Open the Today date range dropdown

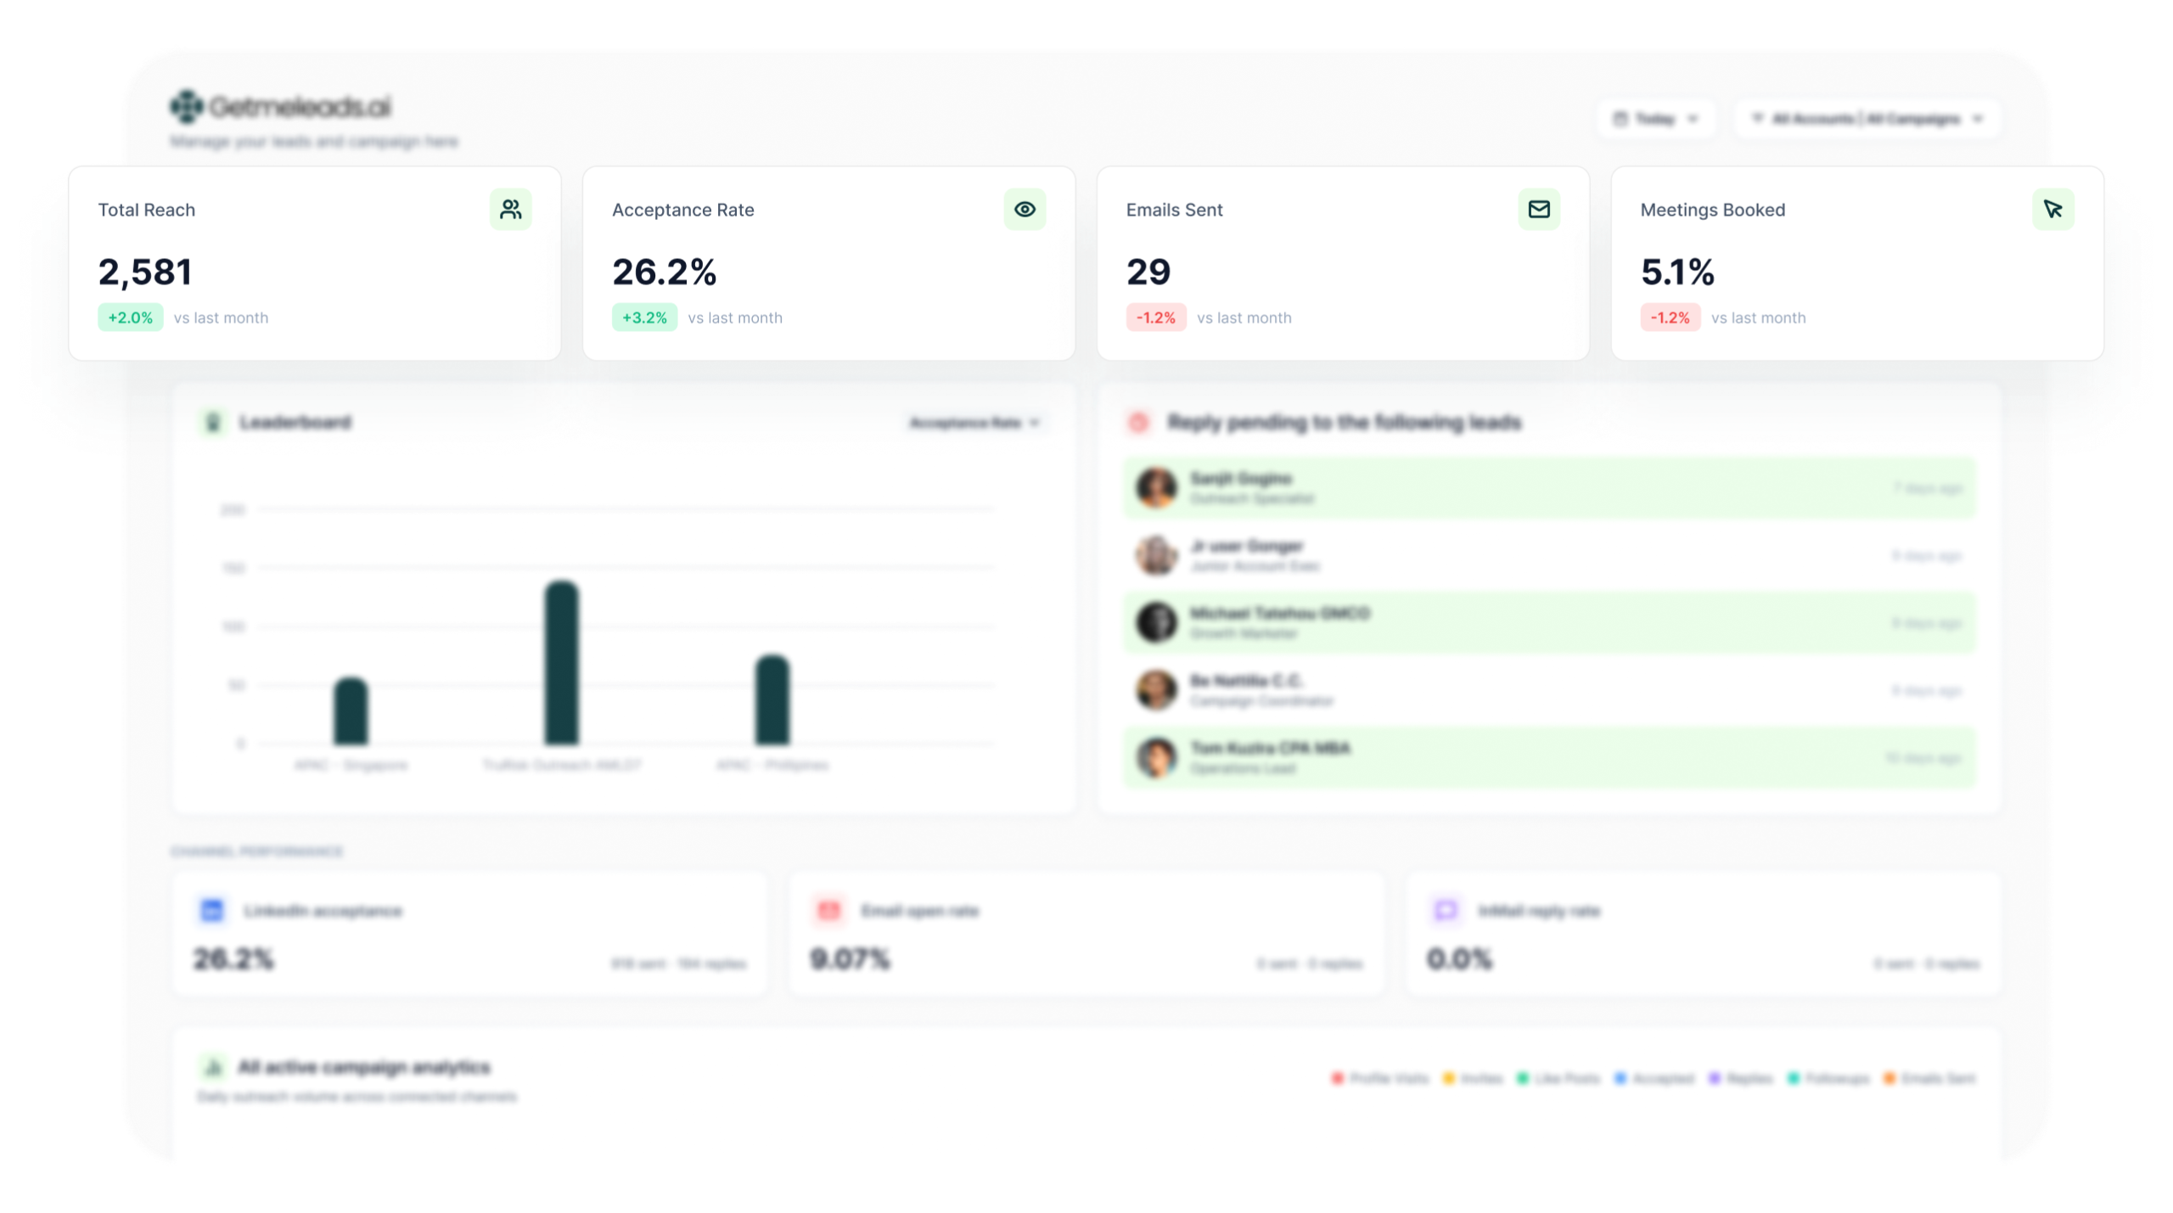[1655, 118]
